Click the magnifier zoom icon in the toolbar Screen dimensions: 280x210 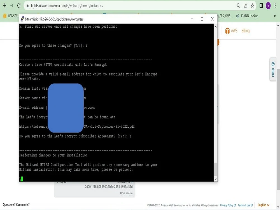(238, 5)
